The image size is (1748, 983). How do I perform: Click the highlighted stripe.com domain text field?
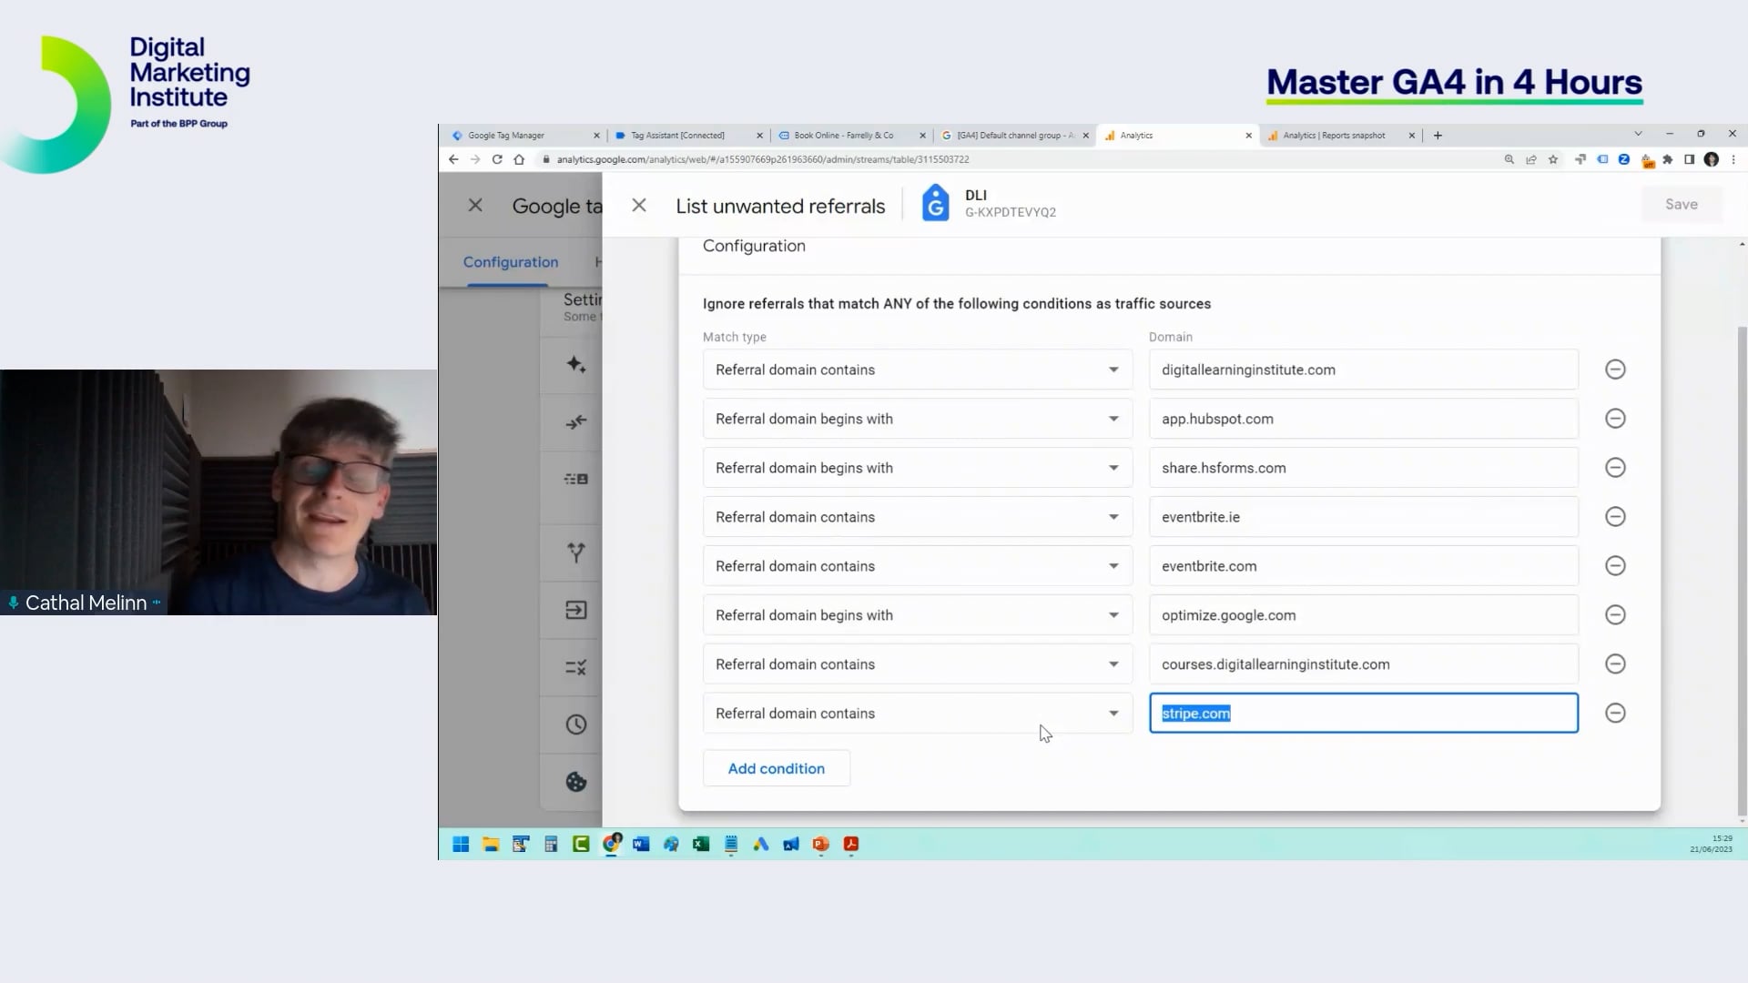pos(1363,714)
